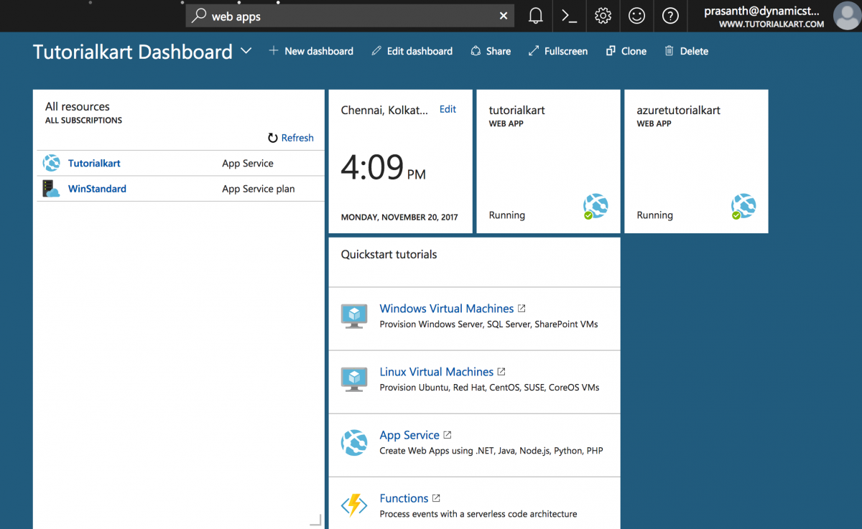
Task: Share the dashboard
Action: [x=491, y=51]
